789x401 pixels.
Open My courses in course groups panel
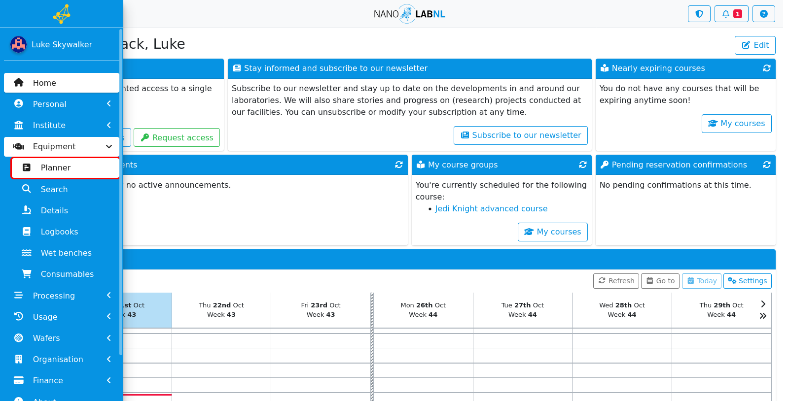click(553, 232)
